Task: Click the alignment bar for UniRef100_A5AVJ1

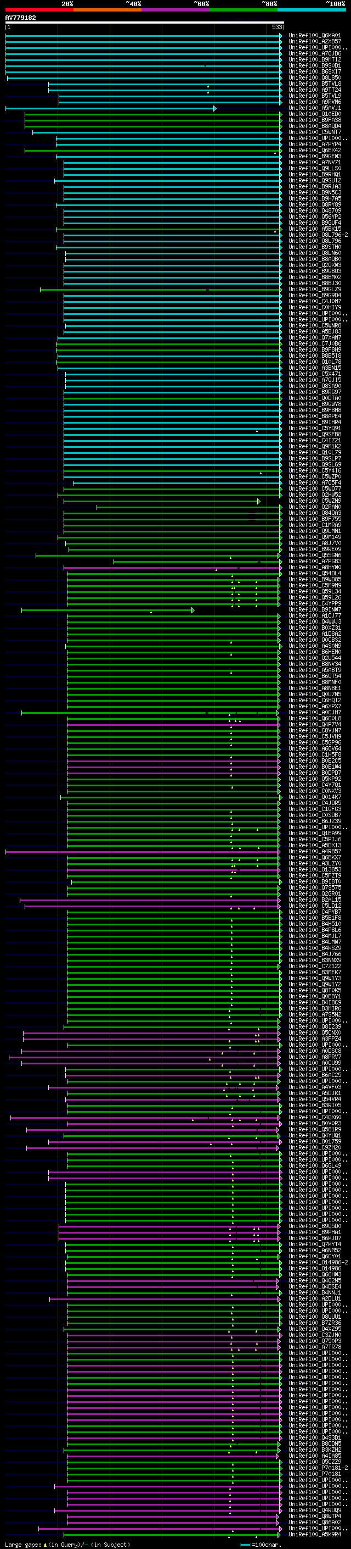Action: (x=110, y=108)
